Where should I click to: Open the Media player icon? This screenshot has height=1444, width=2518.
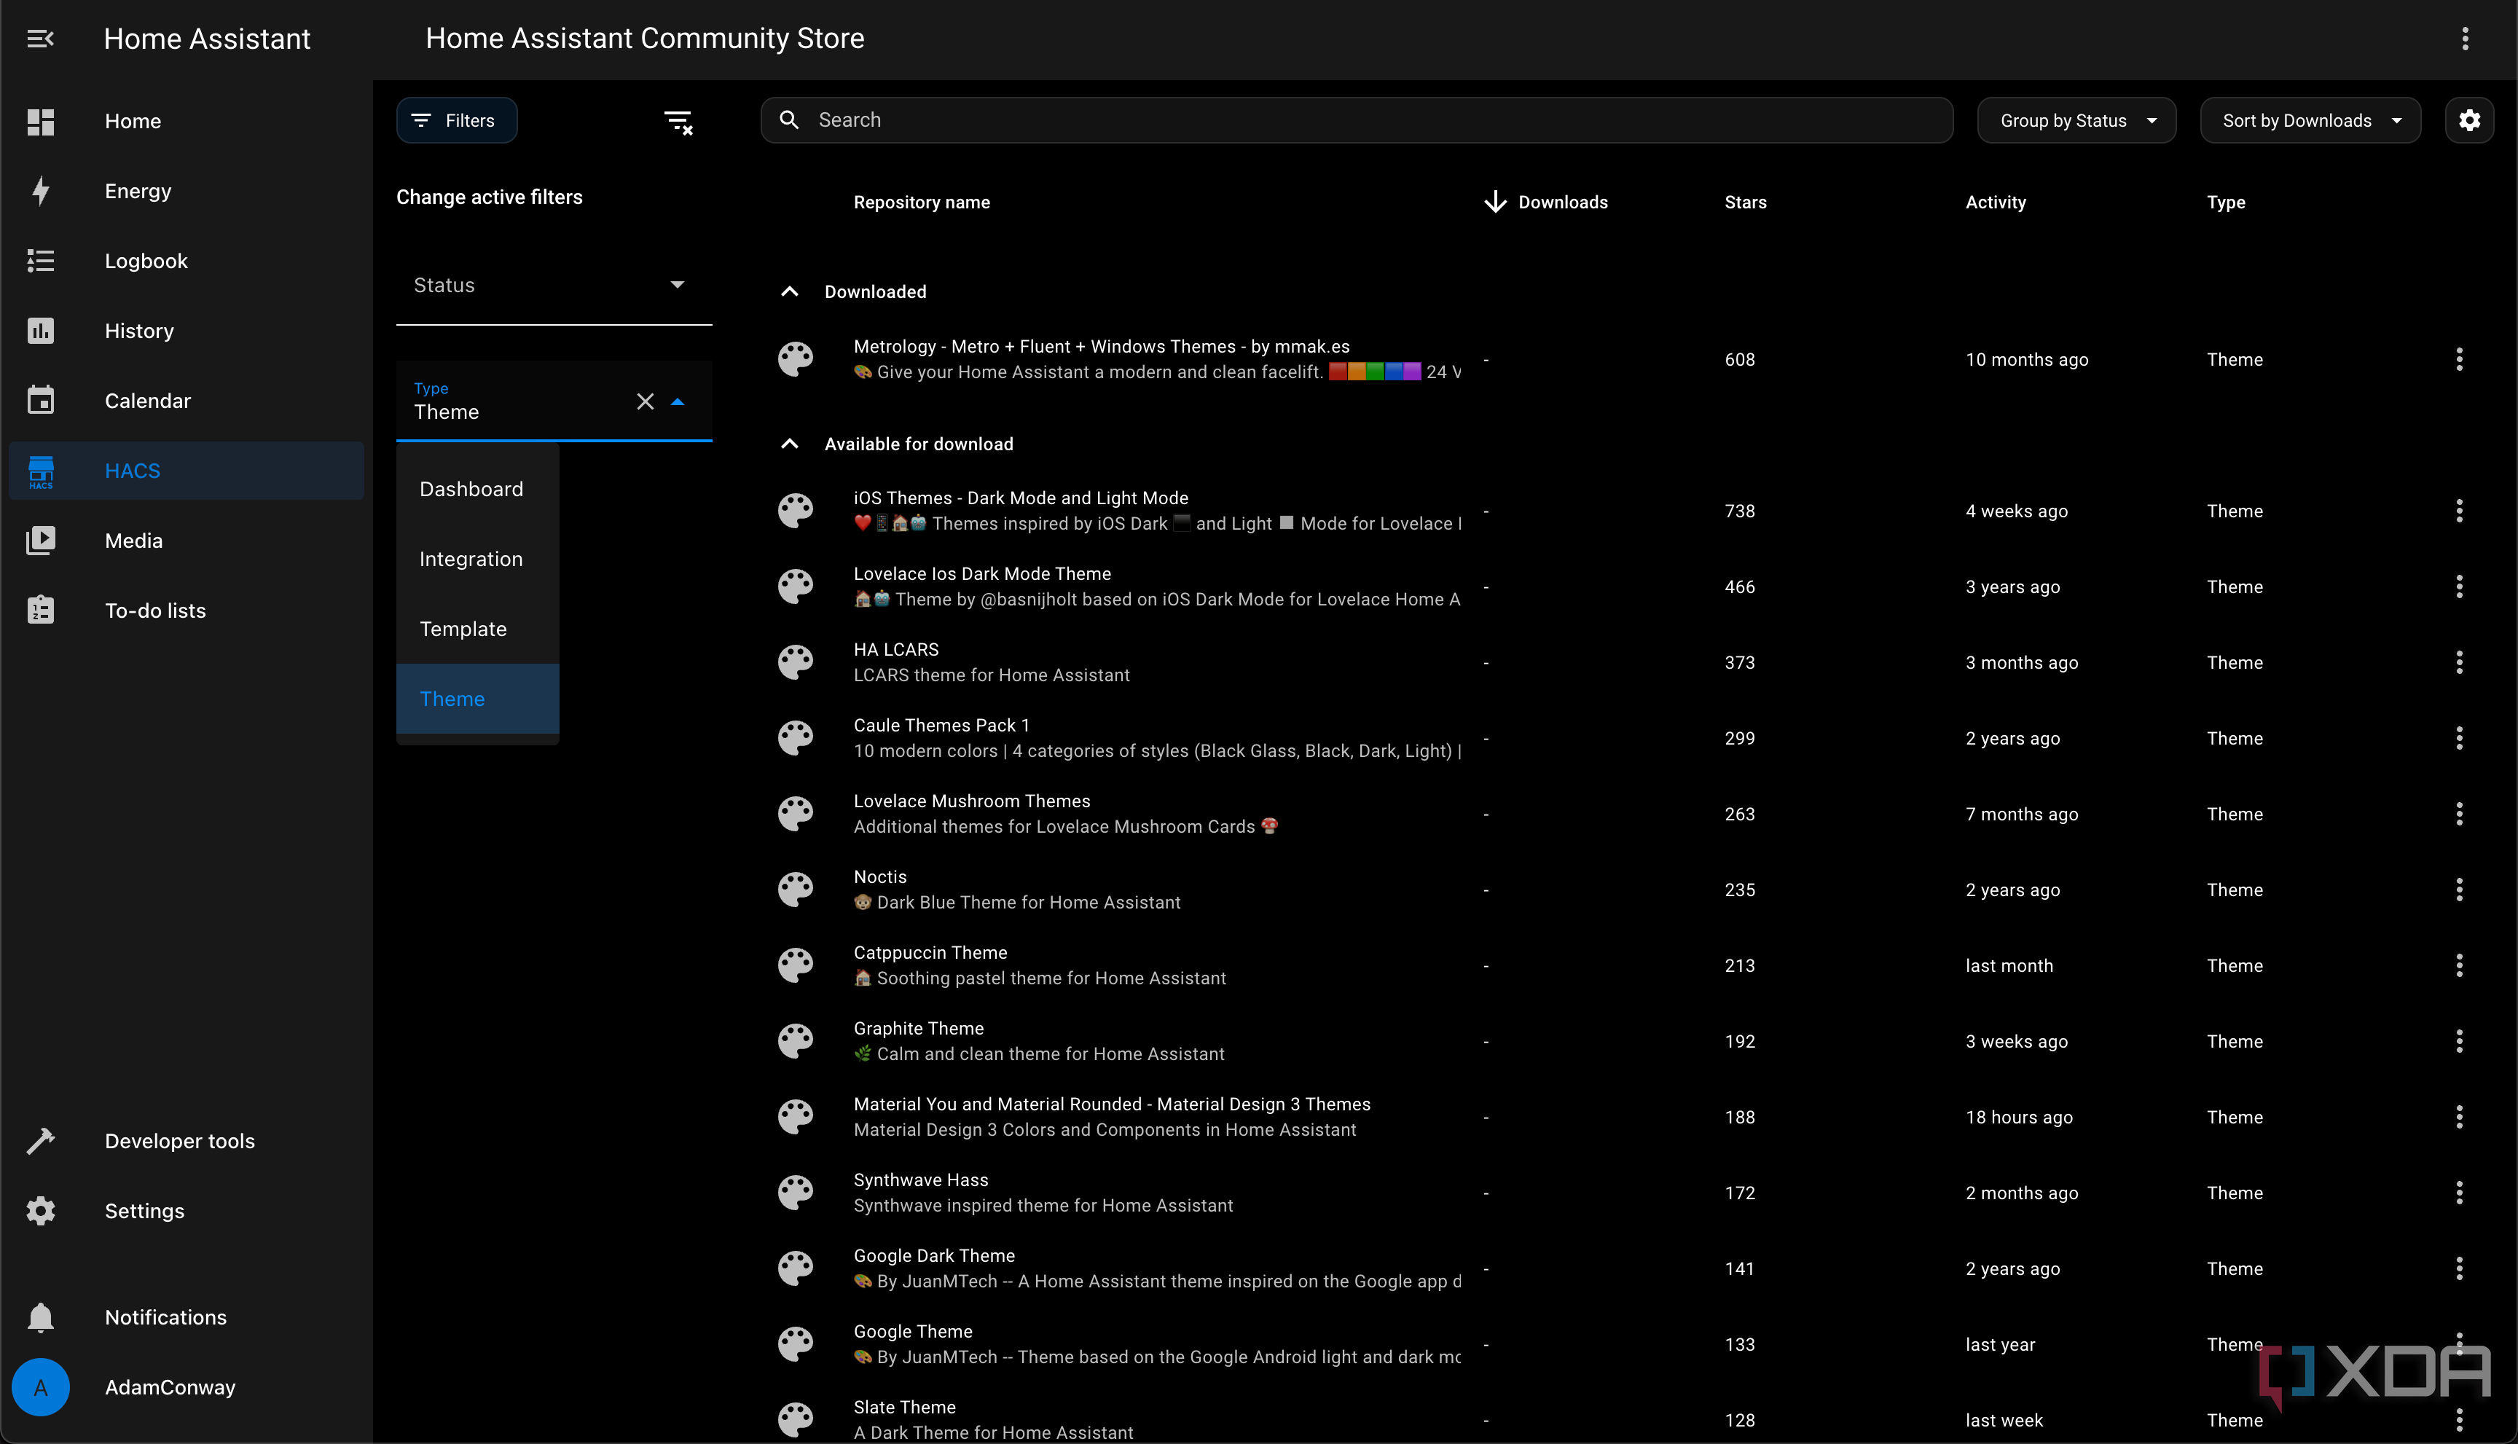[41, 541]
